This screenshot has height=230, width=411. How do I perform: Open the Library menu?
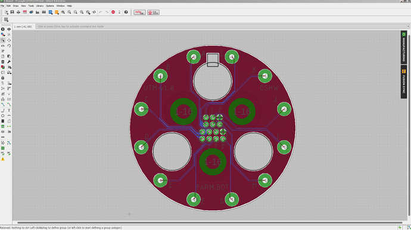[40, 6]
